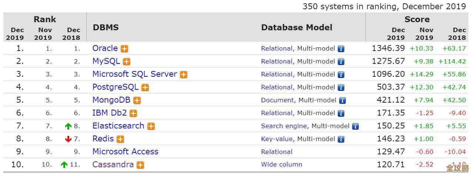Viewport: 471px width, 175px height.
Task: Click the orange plus icon beside PostgreSQL
Action: point(145,87)
